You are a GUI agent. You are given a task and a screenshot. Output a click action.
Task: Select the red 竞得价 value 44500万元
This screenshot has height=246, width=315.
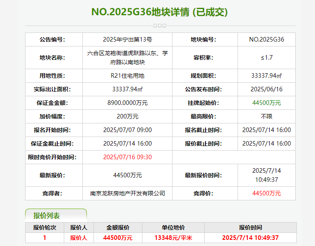click(x=266, y=193)
